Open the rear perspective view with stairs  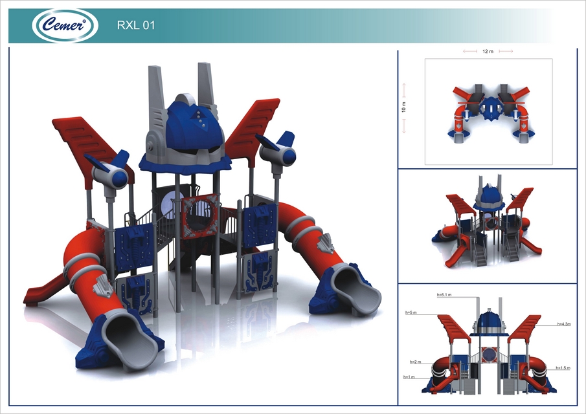[488, 221]
